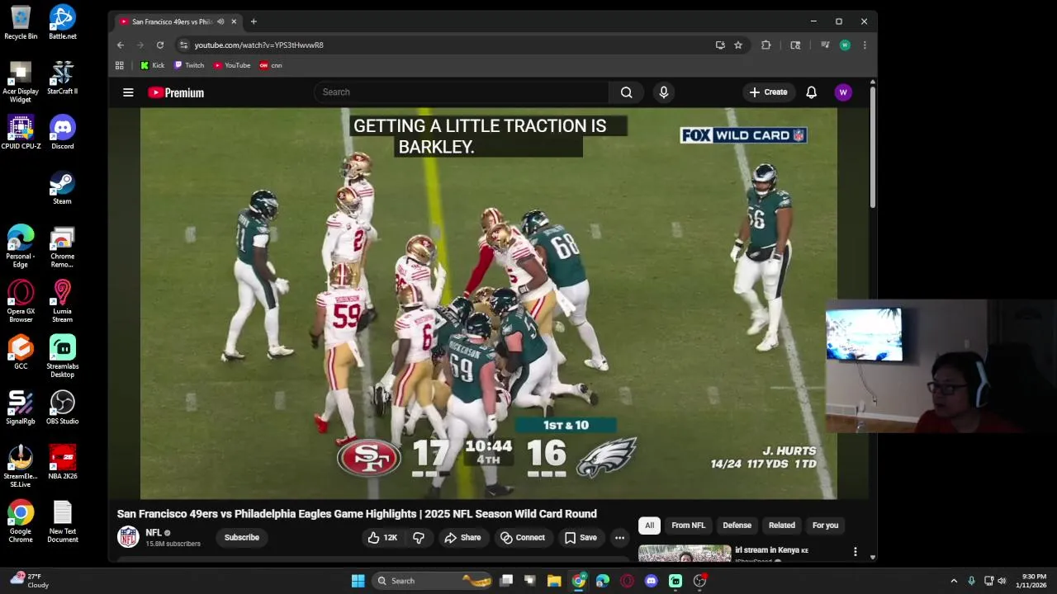Dislike the video with thumbs down
The width and height of the screenshot is (1057, 594).
coord(419,537)
